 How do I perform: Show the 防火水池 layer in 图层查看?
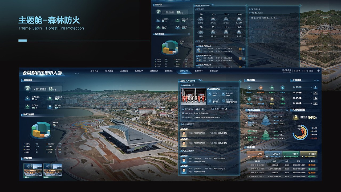249,99
